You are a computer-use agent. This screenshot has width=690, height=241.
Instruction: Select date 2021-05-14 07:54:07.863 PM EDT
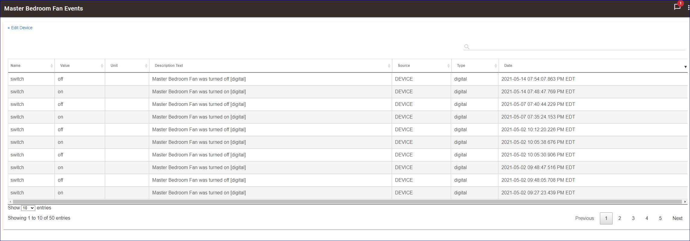pyautogui.click(x=538, y=79)
